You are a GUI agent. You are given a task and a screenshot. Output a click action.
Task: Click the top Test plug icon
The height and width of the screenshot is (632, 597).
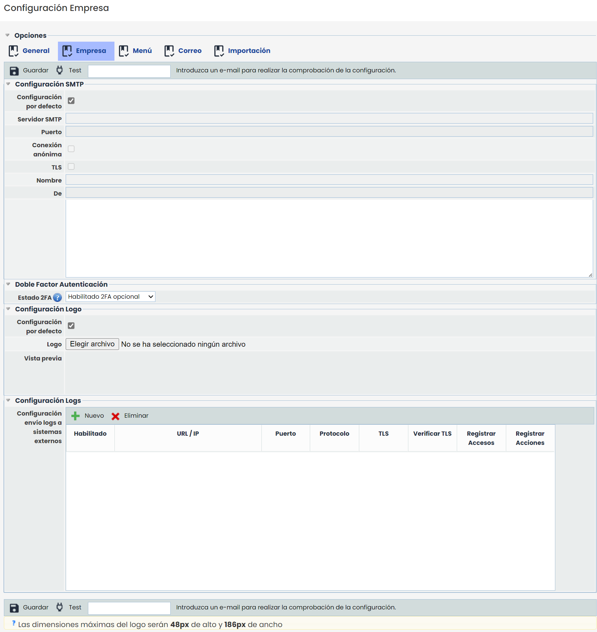(60, 70)
